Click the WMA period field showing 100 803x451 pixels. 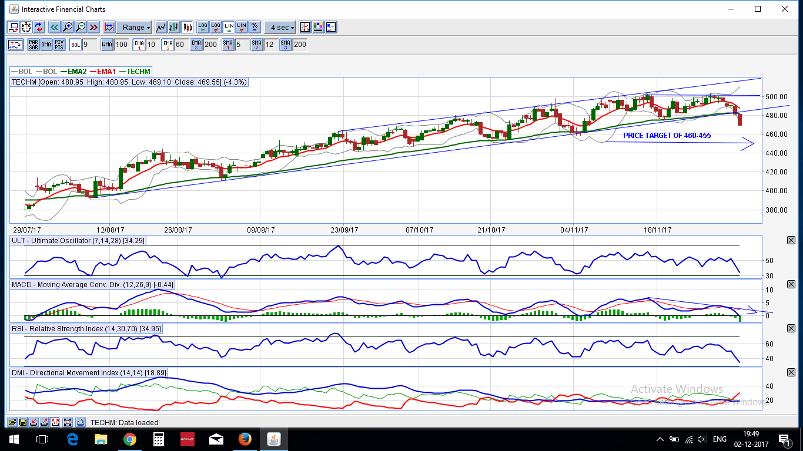(122, 44)
